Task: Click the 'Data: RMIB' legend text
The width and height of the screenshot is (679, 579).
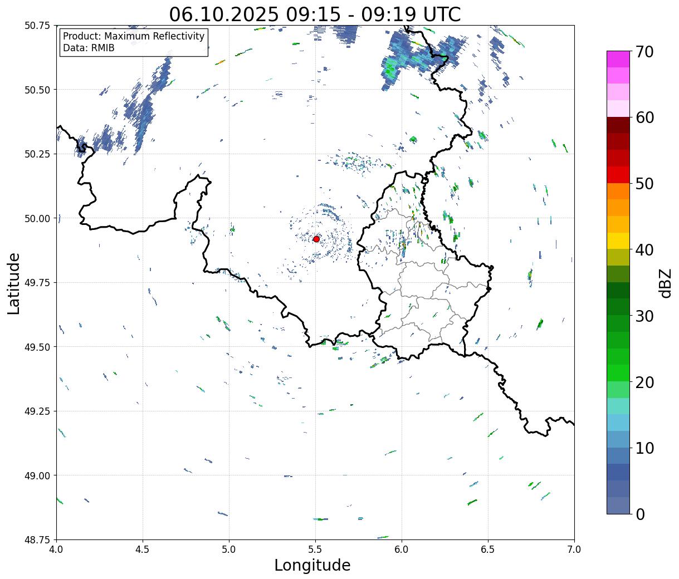Action: [89, 48]
